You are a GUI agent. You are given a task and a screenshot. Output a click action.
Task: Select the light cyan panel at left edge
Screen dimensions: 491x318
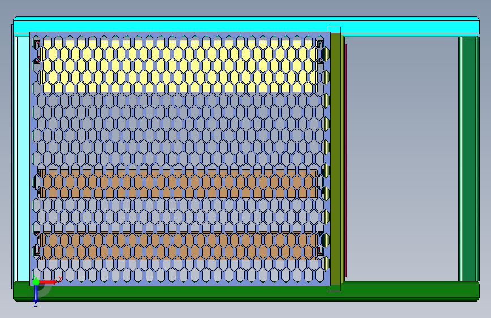point(23,159)
